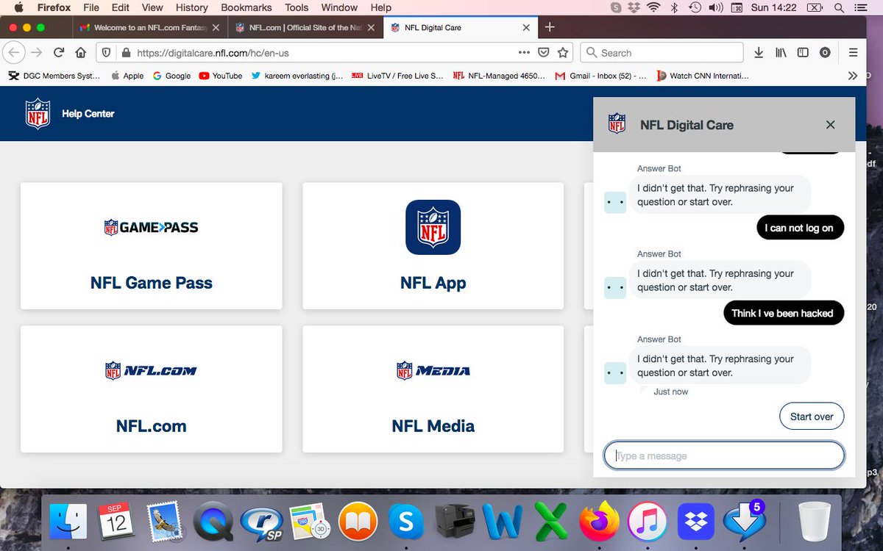Show more bookmarks chevron

[853, 75]
